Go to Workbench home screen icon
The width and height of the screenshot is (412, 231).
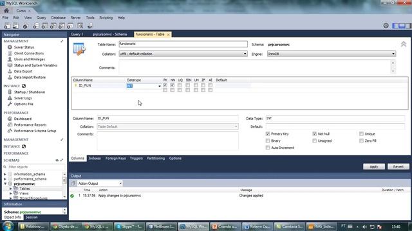pyautogui.click(x=6, y=11)
